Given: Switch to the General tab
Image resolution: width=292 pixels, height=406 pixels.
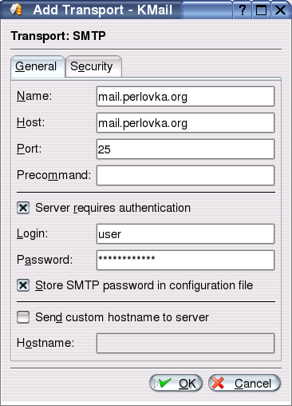Looking at the screenshot, I should click(x=37, y=66).
